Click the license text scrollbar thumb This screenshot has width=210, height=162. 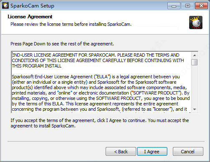[194, 62]
